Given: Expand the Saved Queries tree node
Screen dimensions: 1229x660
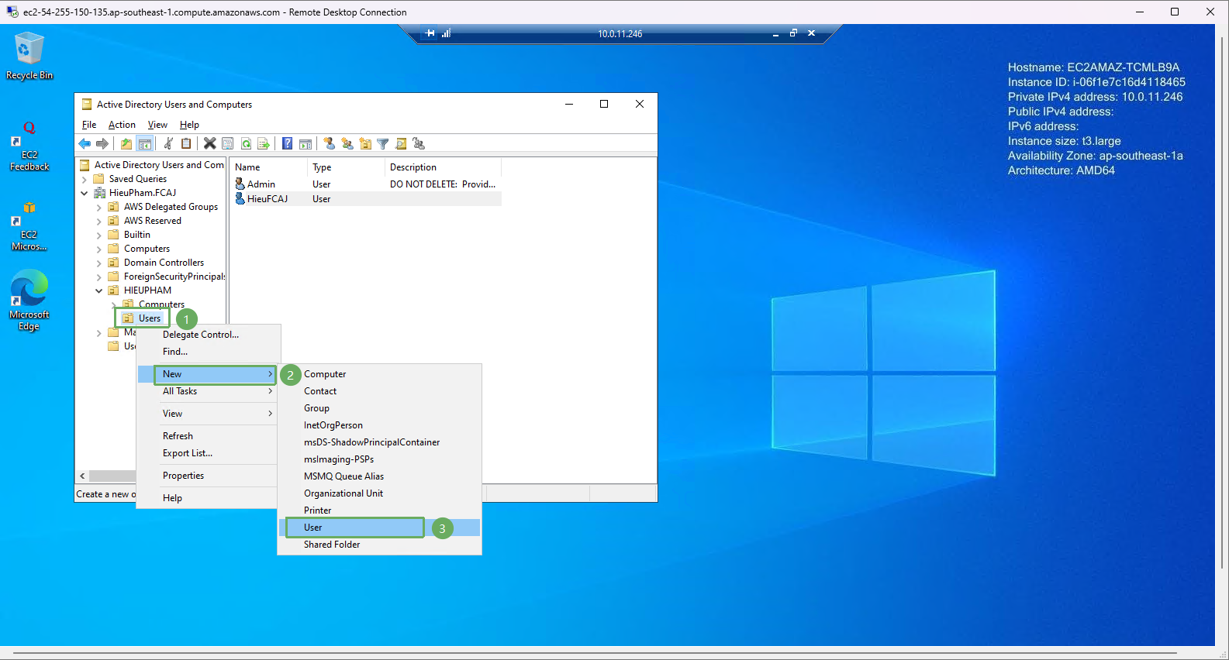Looking at the screenshot, I should click(85, 179).
